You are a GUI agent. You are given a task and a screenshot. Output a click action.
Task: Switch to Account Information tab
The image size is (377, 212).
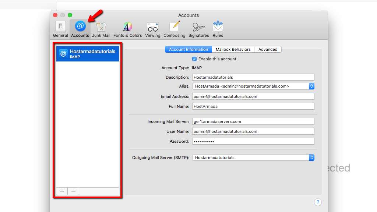(x=188, y=49)
